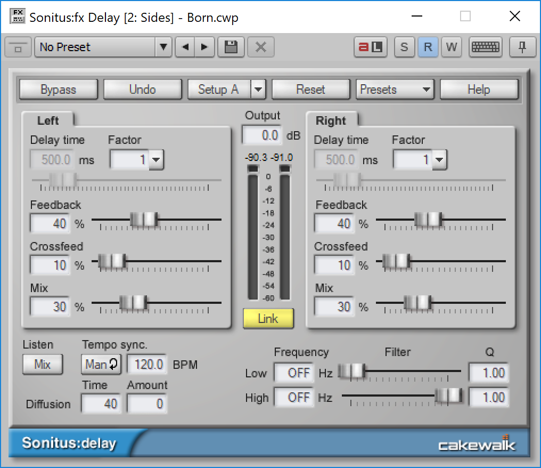Open the Help window
The width and height of the screenshot is (541, 468).
(479, 89)
